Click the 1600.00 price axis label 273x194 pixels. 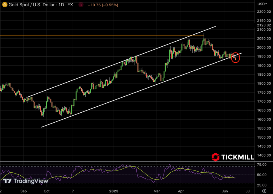[264, 119]
